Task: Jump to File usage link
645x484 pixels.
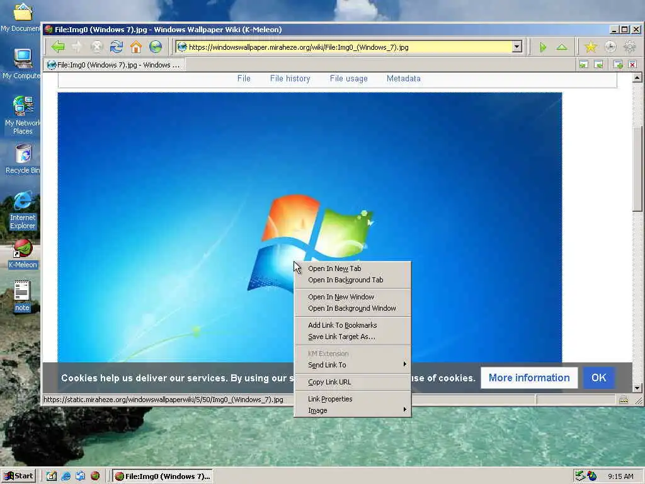Action: (x=349, y=79)
